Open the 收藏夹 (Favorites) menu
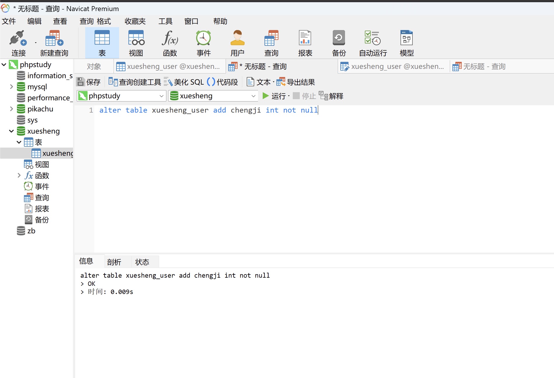The width and height of the screenshot is (554, 378). pos(135,21)
